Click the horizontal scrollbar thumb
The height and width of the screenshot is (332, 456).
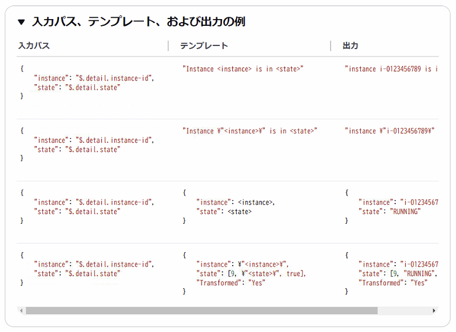click(202, 310)
